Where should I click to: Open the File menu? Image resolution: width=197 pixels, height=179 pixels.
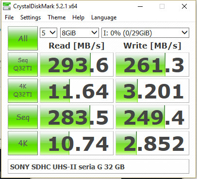(9, 17)
